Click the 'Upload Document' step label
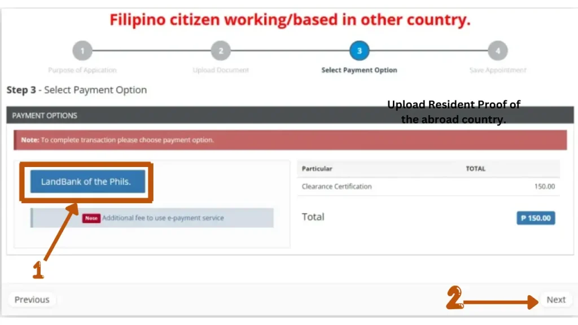Screen dimensions: 578x325 pos(221,70)
